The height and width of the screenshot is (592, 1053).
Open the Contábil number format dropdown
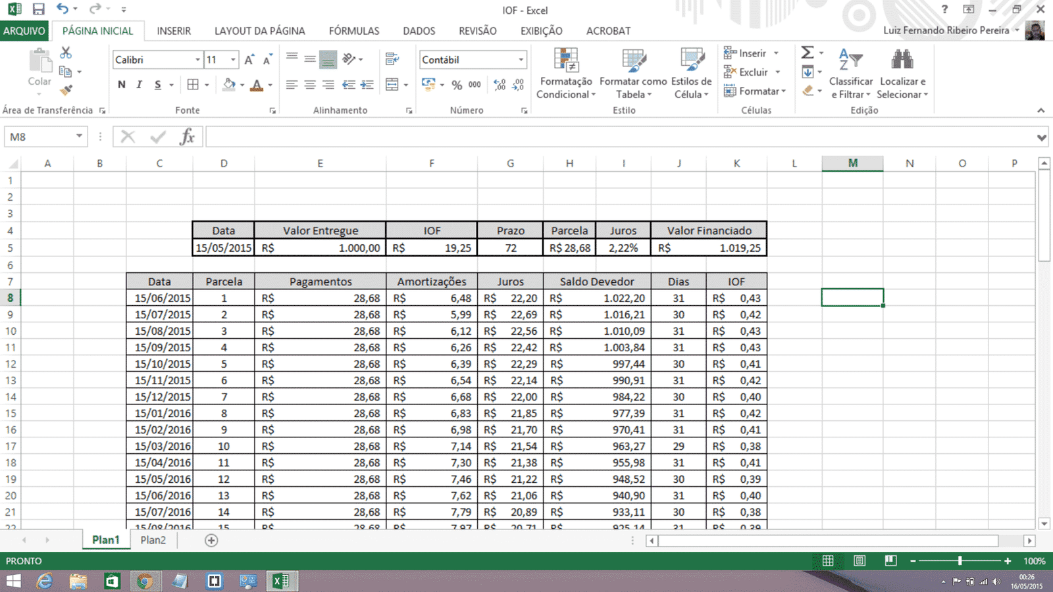521,60
